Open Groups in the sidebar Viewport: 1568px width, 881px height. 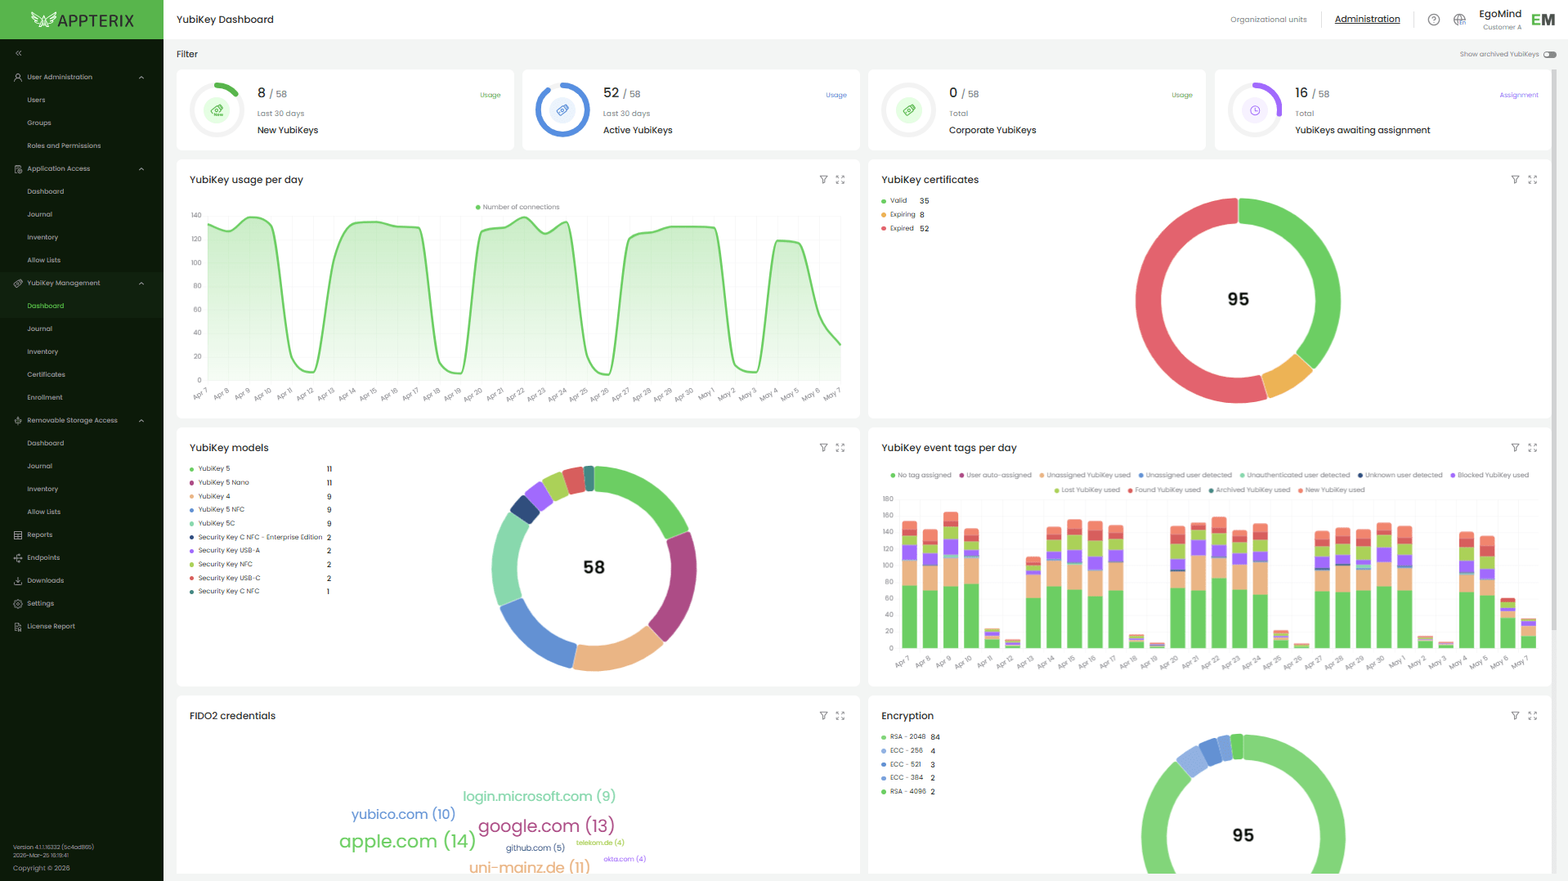coord(39,123)
